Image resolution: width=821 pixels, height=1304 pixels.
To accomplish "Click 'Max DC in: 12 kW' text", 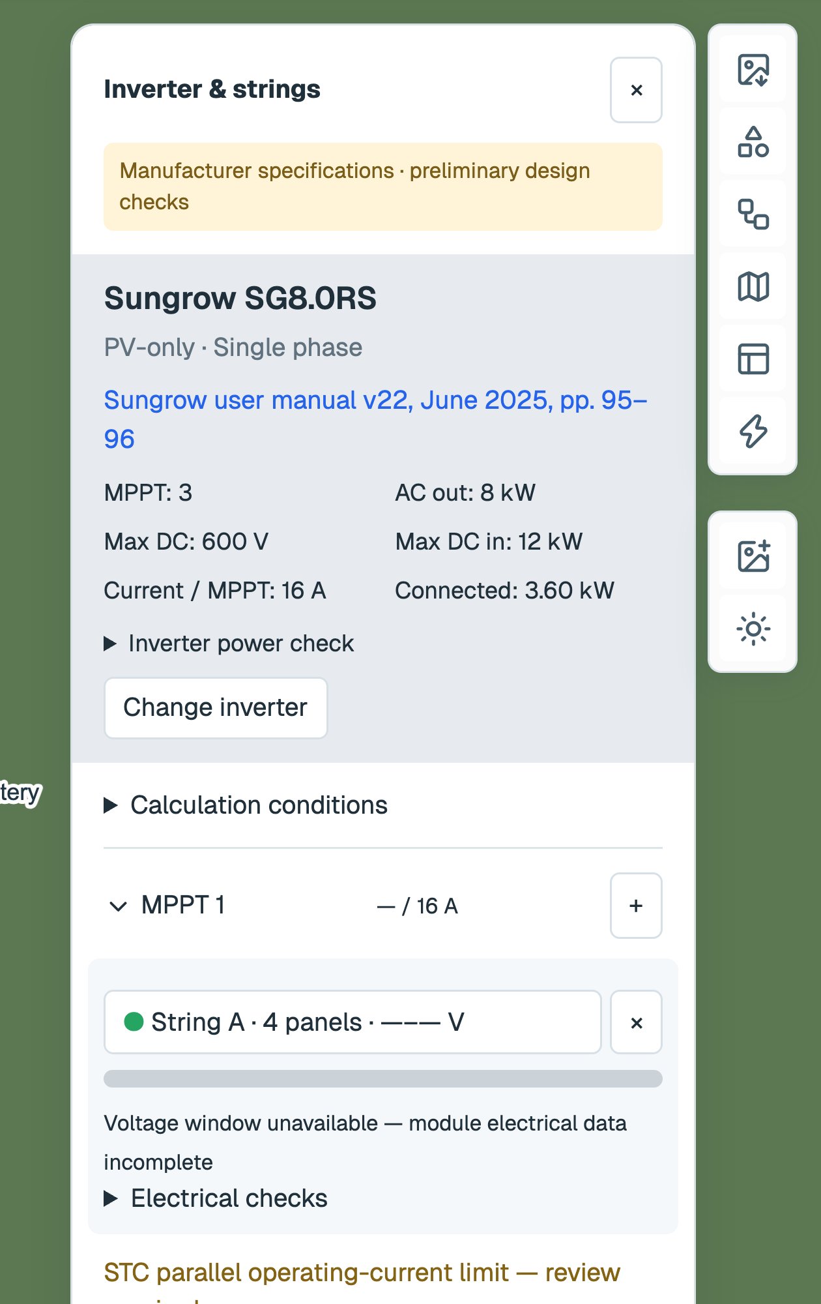I will tap(489, 541).
